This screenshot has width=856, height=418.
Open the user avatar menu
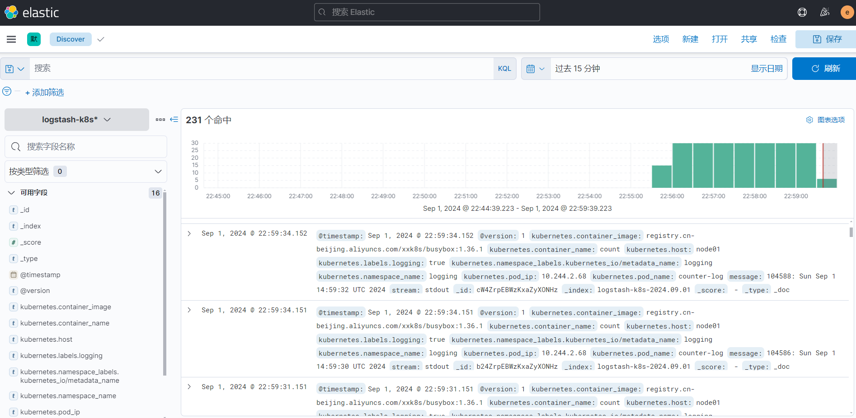[847, 12]
